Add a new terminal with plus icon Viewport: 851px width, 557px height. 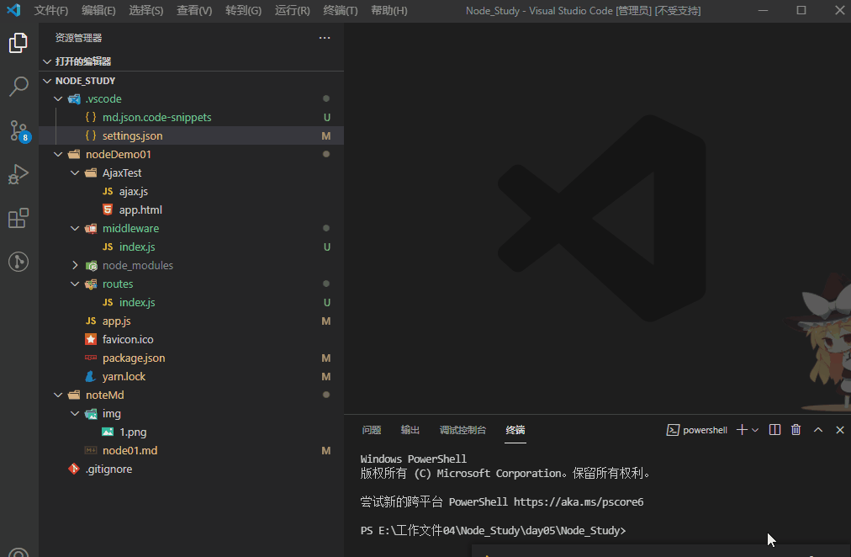pyautogui.click(x=742, y=430)
